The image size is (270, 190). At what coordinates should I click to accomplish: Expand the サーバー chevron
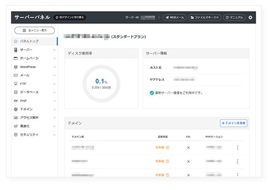pyautogui.click(x=54, y=50)
